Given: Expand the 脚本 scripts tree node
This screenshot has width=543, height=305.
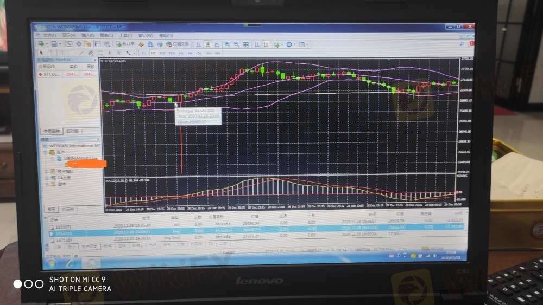Looking at the screenshot, I should tap(46, 184).
